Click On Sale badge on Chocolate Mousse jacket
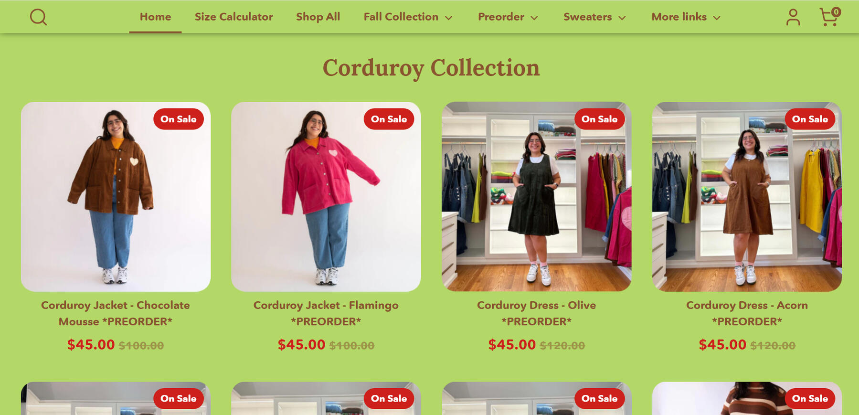The image size is (859, 415). click(179, 119)
